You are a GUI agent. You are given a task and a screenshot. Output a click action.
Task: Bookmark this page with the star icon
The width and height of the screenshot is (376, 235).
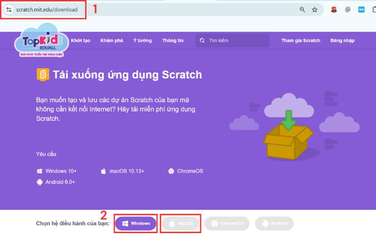click(314, 9)
